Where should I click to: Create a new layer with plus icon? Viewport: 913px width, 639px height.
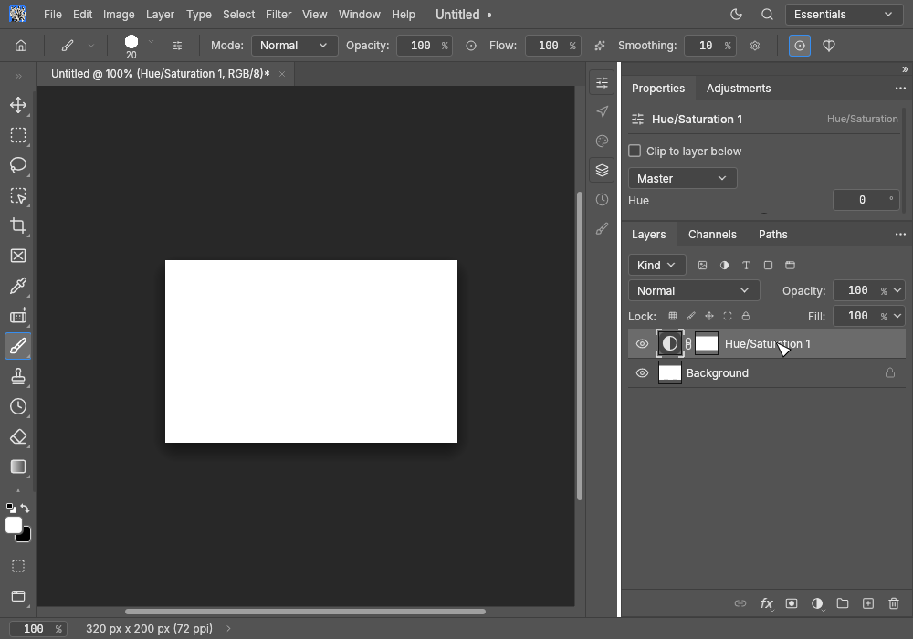868,603
